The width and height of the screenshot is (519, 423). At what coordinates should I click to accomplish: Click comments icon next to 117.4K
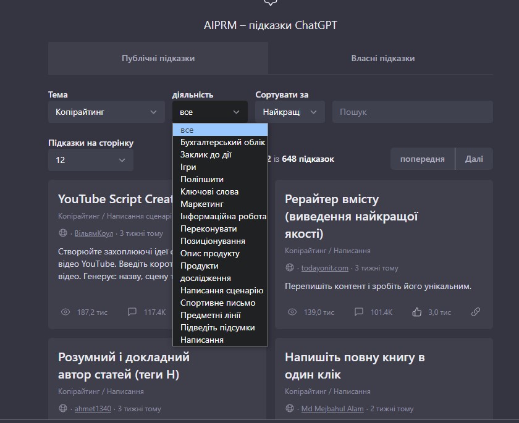[132, 312]
